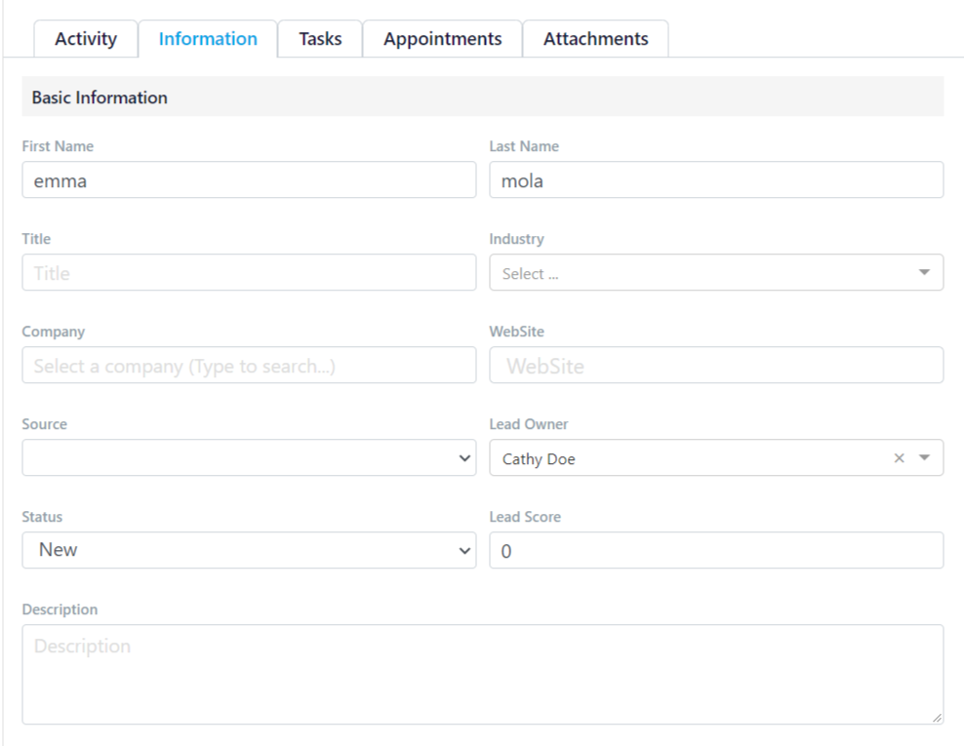The height and width of the screenshot is (746, 964).
Task: Click the First Name field containing emma
Action: 249,180
